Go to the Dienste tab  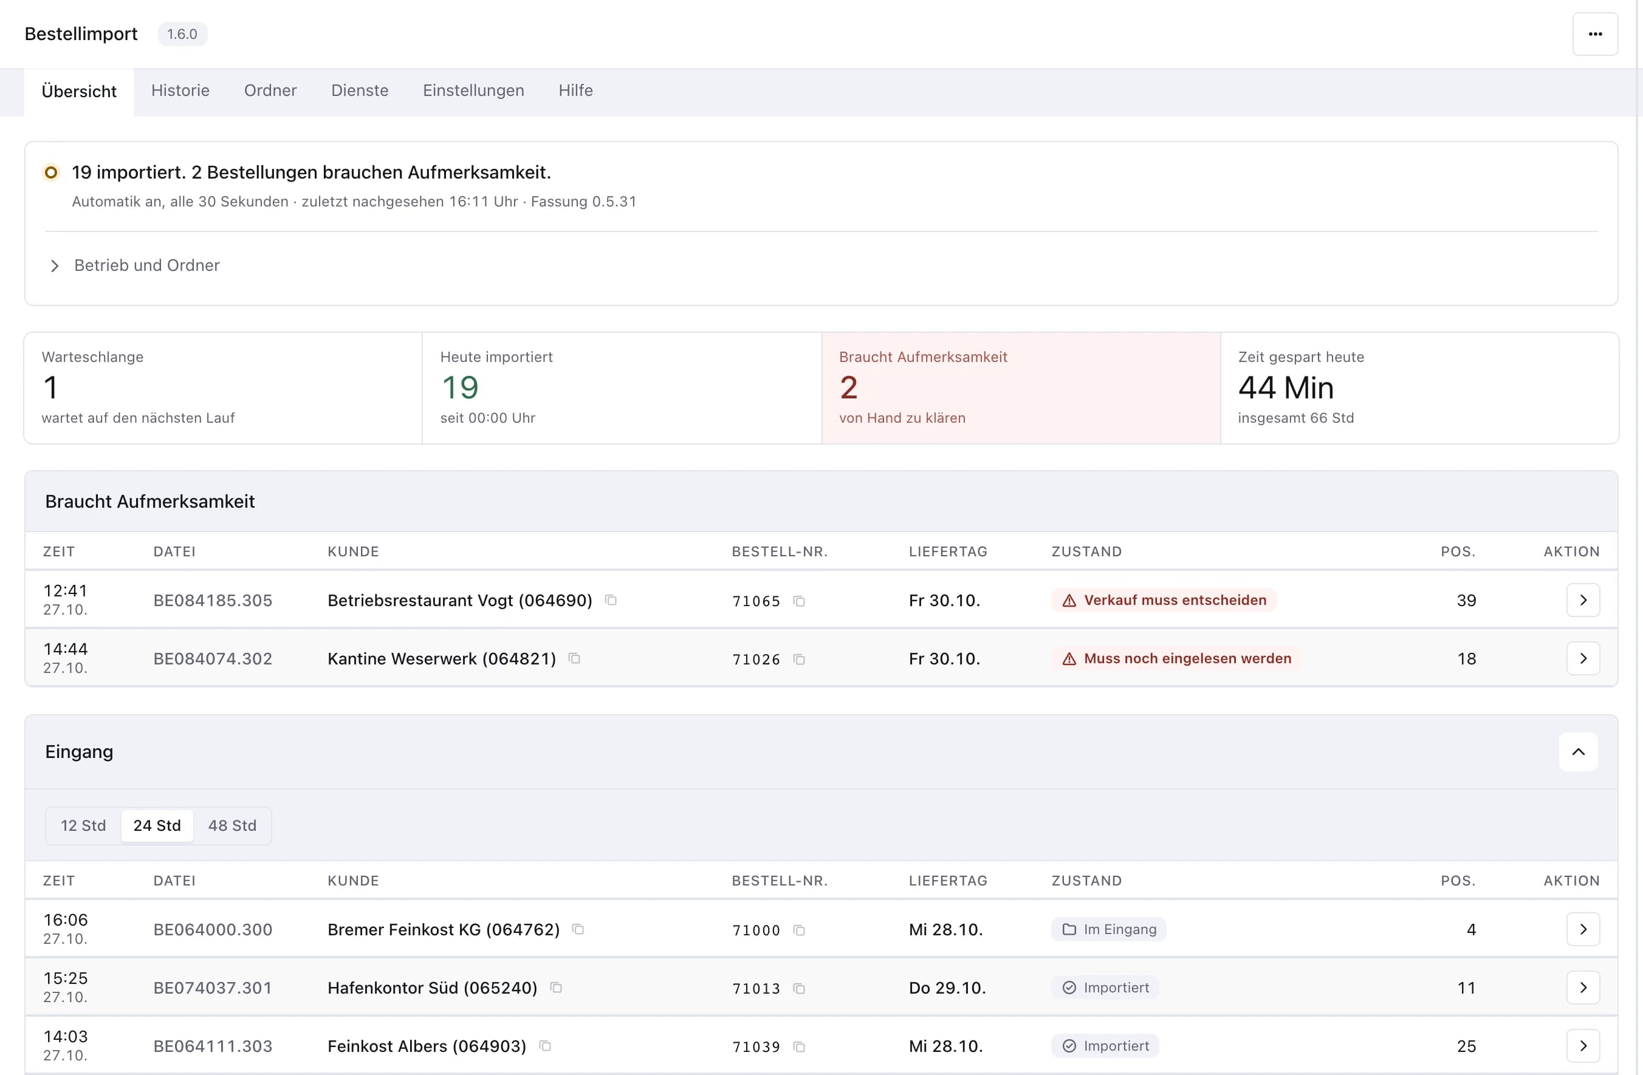tap(360, 90)
